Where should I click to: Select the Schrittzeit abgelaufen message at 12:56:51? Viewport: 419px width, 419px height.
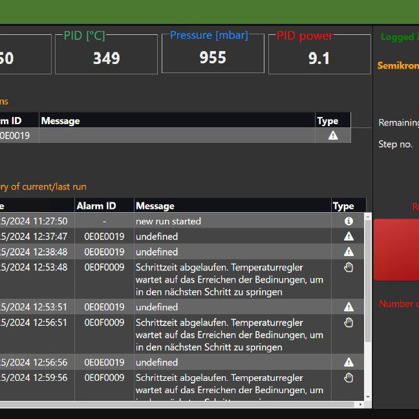click(230, 335)
